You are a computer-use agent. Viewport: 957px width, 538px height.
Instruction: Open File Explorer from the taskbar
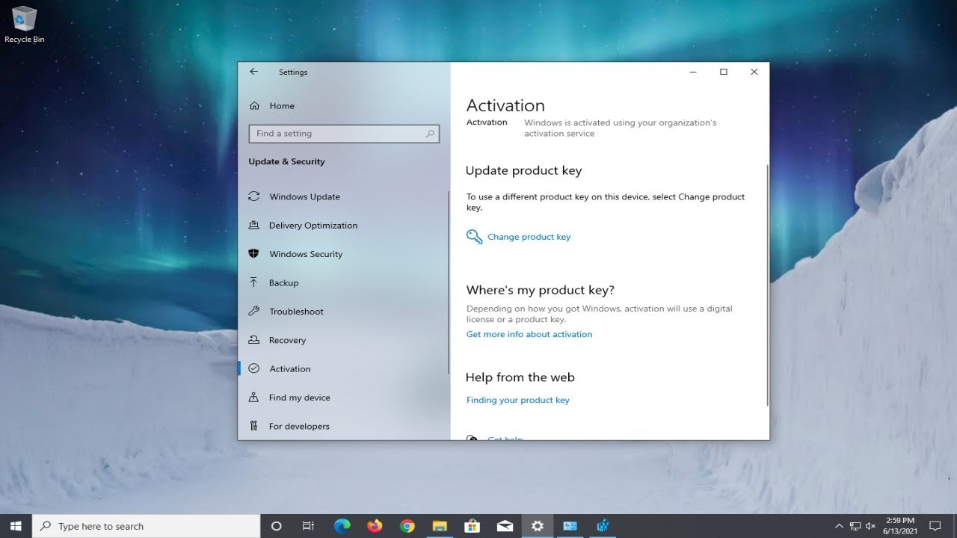coord(440,526)
